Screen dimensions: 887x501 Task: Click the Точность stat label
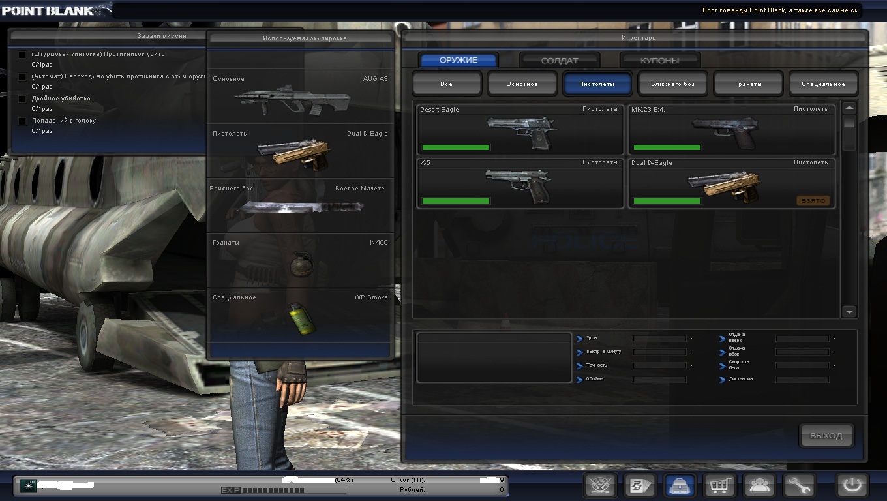click(x=596, y=365)
